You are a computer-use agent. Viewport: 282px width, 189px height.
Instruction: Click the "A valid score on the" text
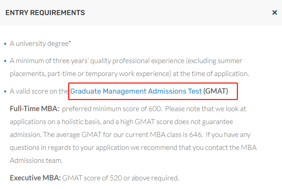click(39, 91)
